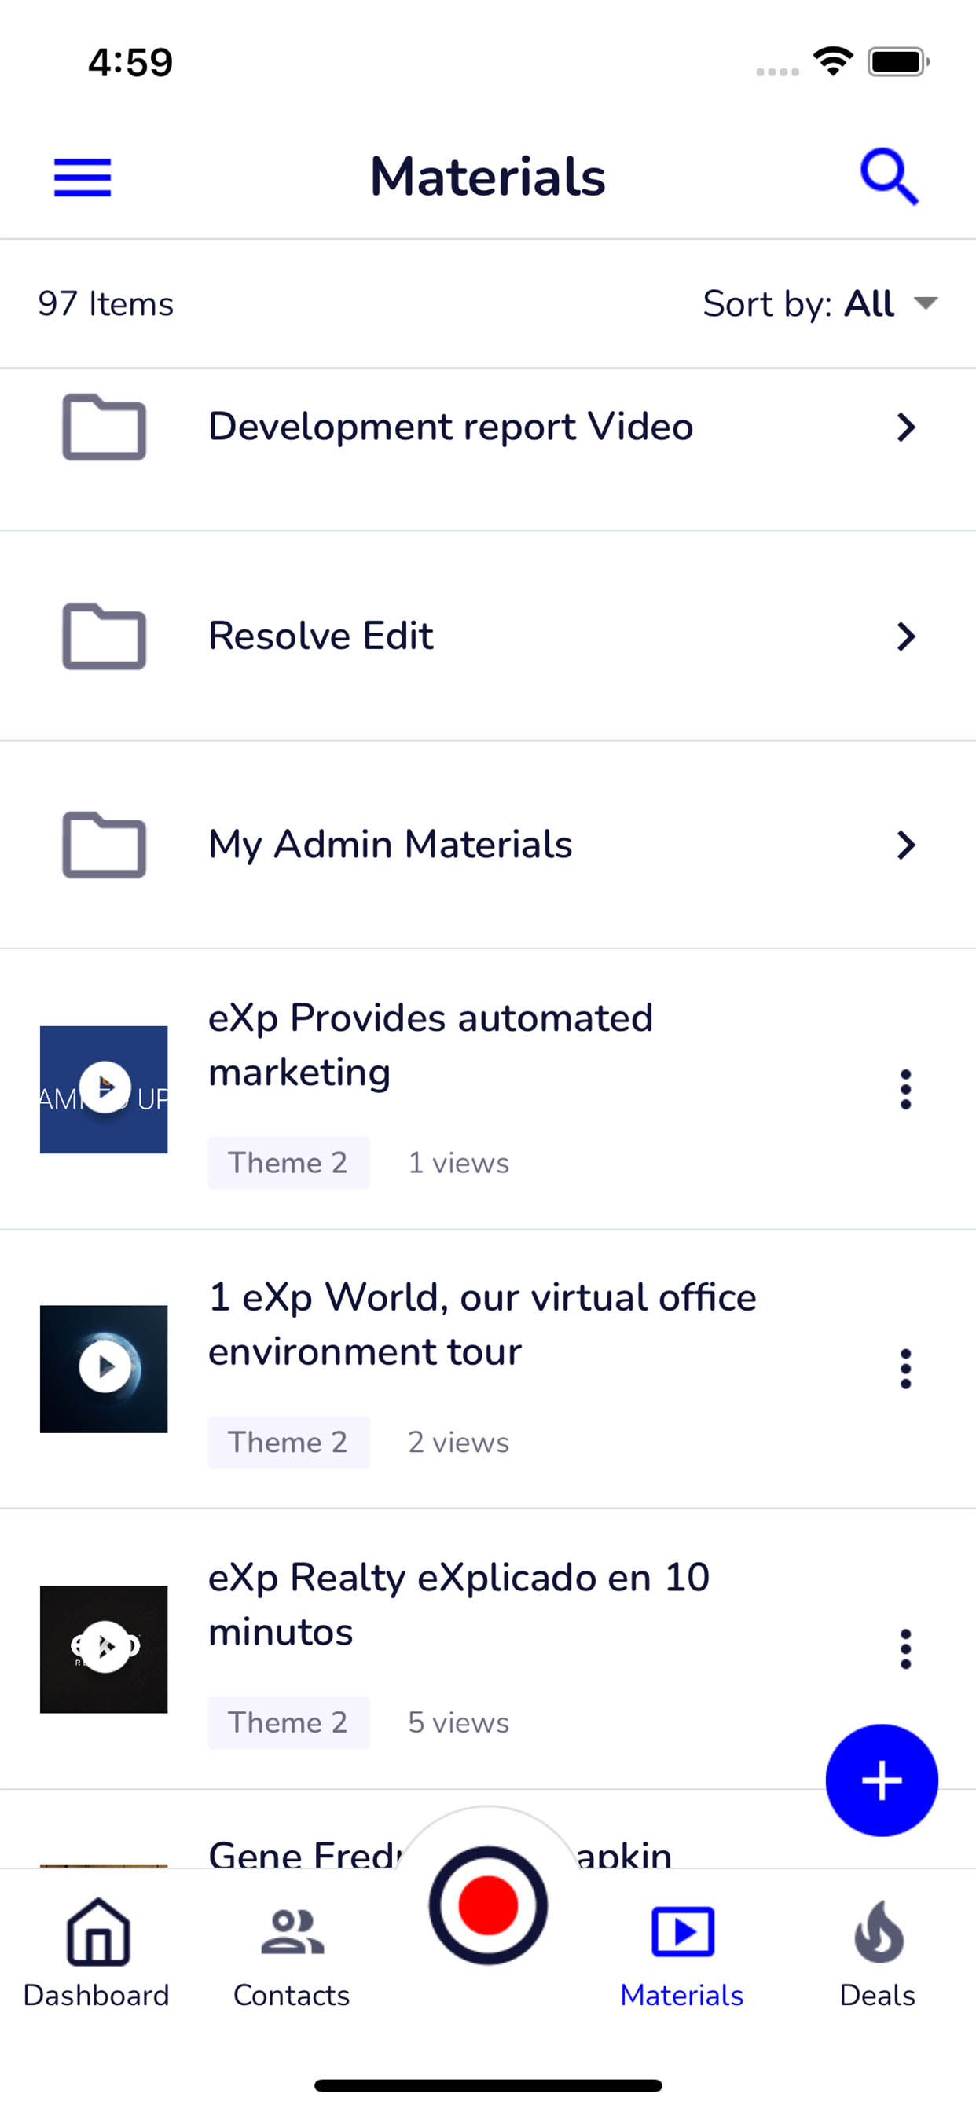Play eXp Provides automated marketing thumbnail
Screen dimensions: 976x2112
pos(104,1089)
